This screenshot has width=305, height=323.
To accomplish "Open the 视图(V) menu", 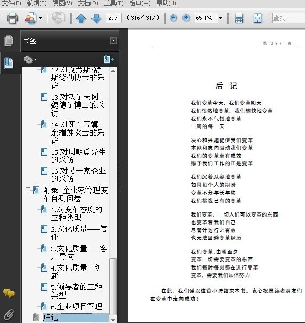I will pos(63,3).
